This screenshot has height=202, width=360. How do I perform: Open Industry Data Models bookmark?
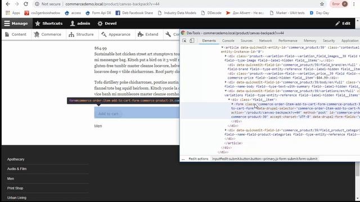click(177, 13)
